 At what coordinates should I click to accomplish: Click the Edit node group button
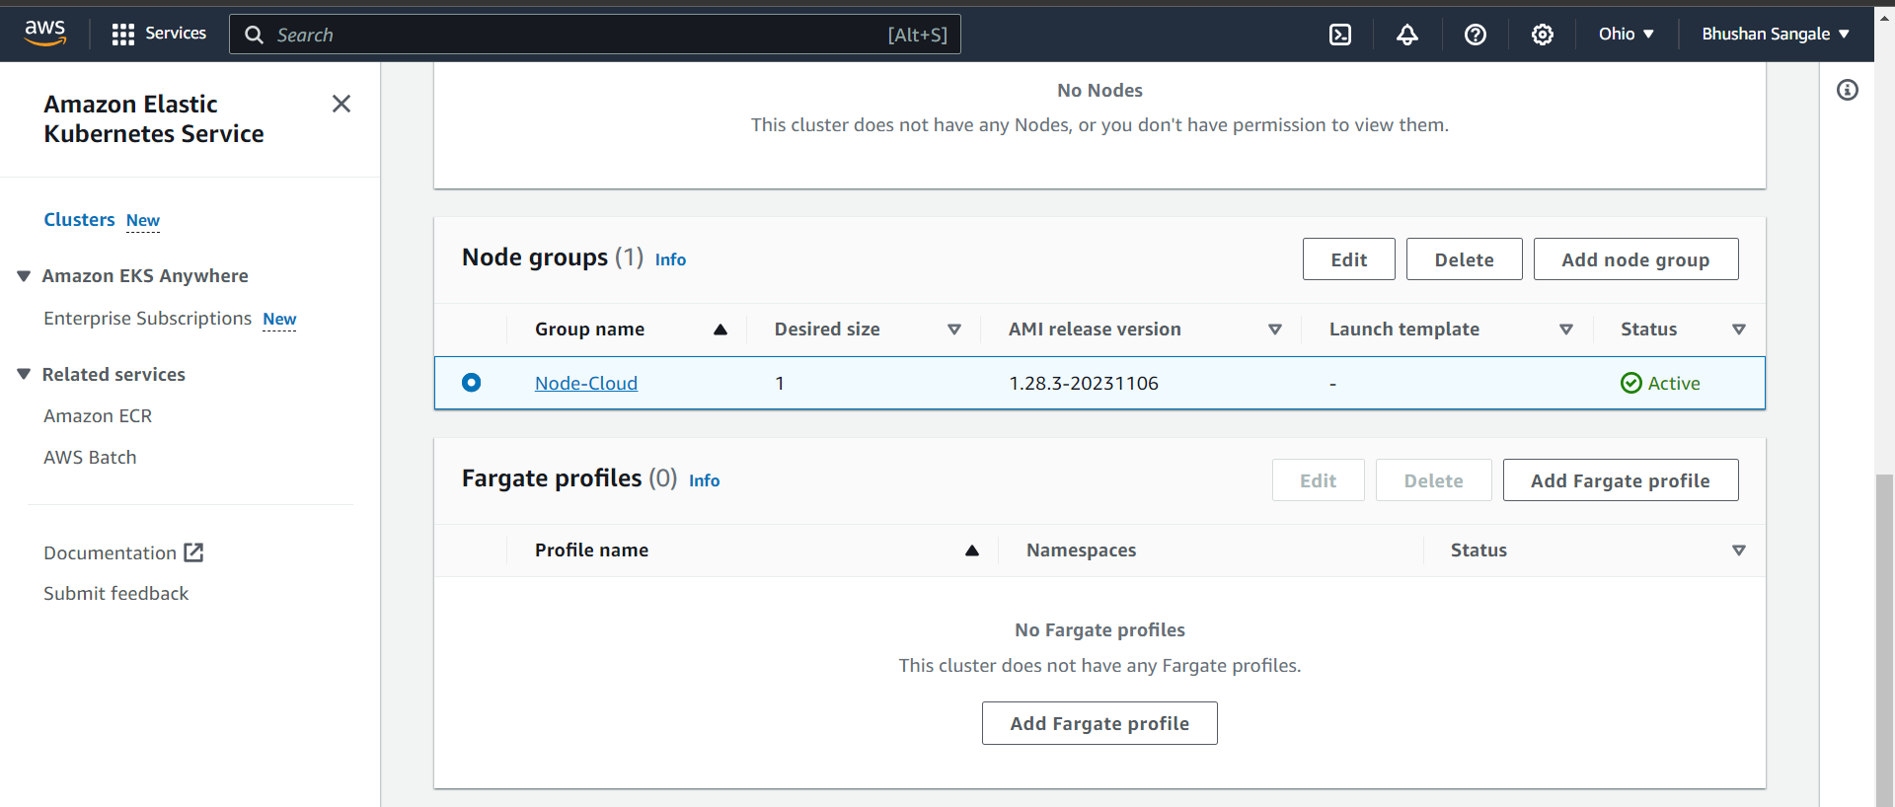pos(1348,259)
